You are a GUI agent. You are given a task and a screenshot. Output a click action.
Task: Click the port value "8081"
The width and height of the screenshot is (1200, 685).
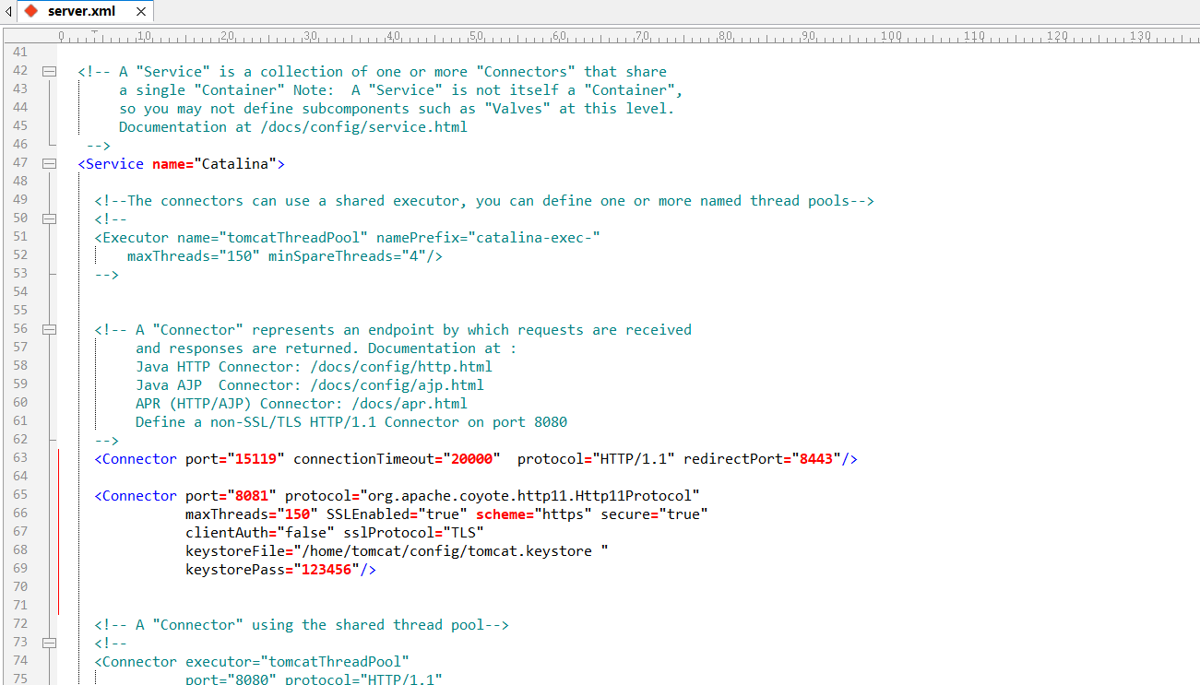coord(252,496)
